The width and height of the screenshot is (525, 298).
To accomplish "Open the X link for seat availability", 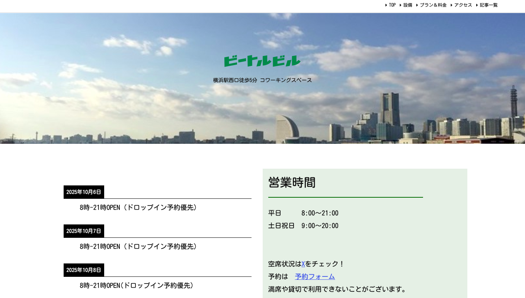I will click(303, 264).
